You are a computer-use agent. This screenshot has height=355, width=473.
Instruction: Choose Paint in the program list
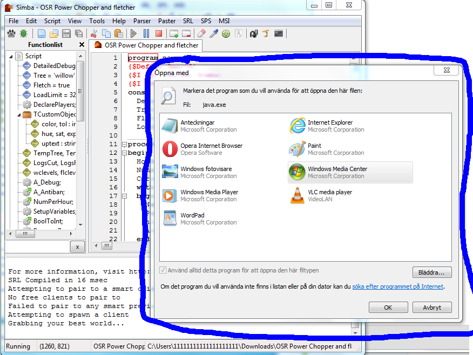point(350,149)
